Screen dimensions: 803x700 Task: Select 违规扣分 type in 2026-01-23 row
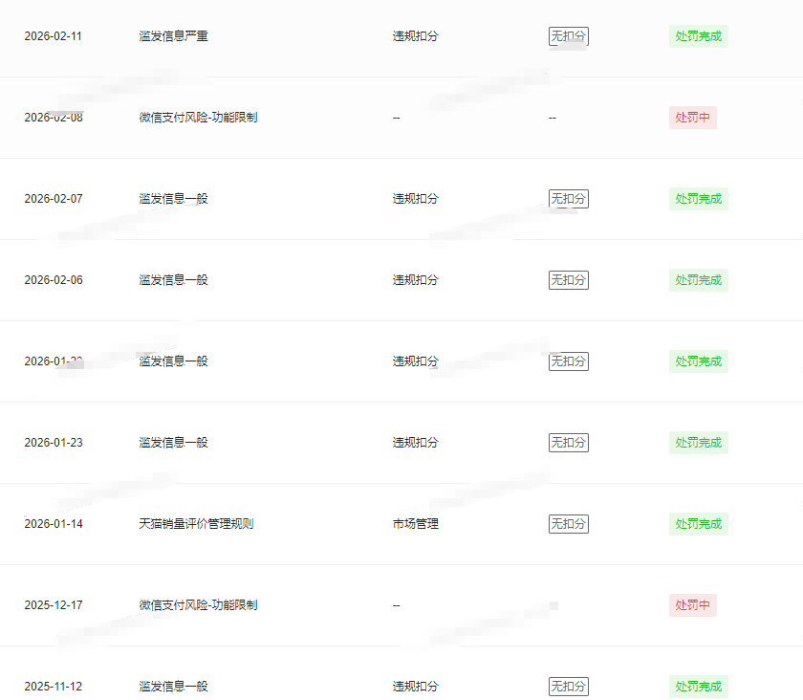pos(416,443)
